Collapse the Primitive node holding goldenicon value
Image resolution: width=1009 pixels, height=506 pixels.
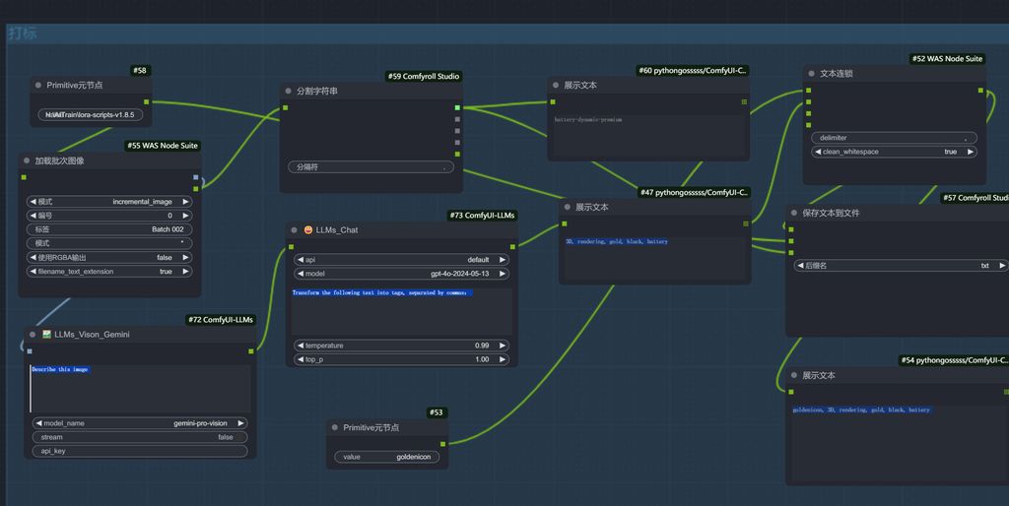[333, 428]
